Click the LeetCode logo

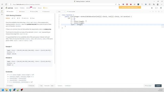9,8
